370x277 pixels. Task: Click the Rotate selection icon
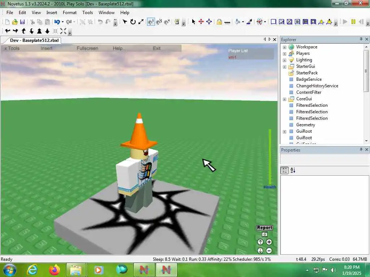[133, 22]
